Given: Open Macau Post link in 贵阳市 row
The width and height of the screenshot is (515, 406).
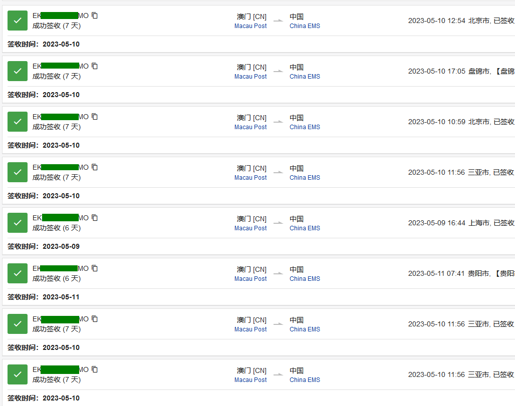Looking at the screenshot, I should 250,279.
